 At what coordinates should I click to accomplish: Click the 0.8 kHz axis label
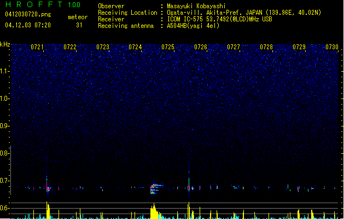[x=5, y=153]
